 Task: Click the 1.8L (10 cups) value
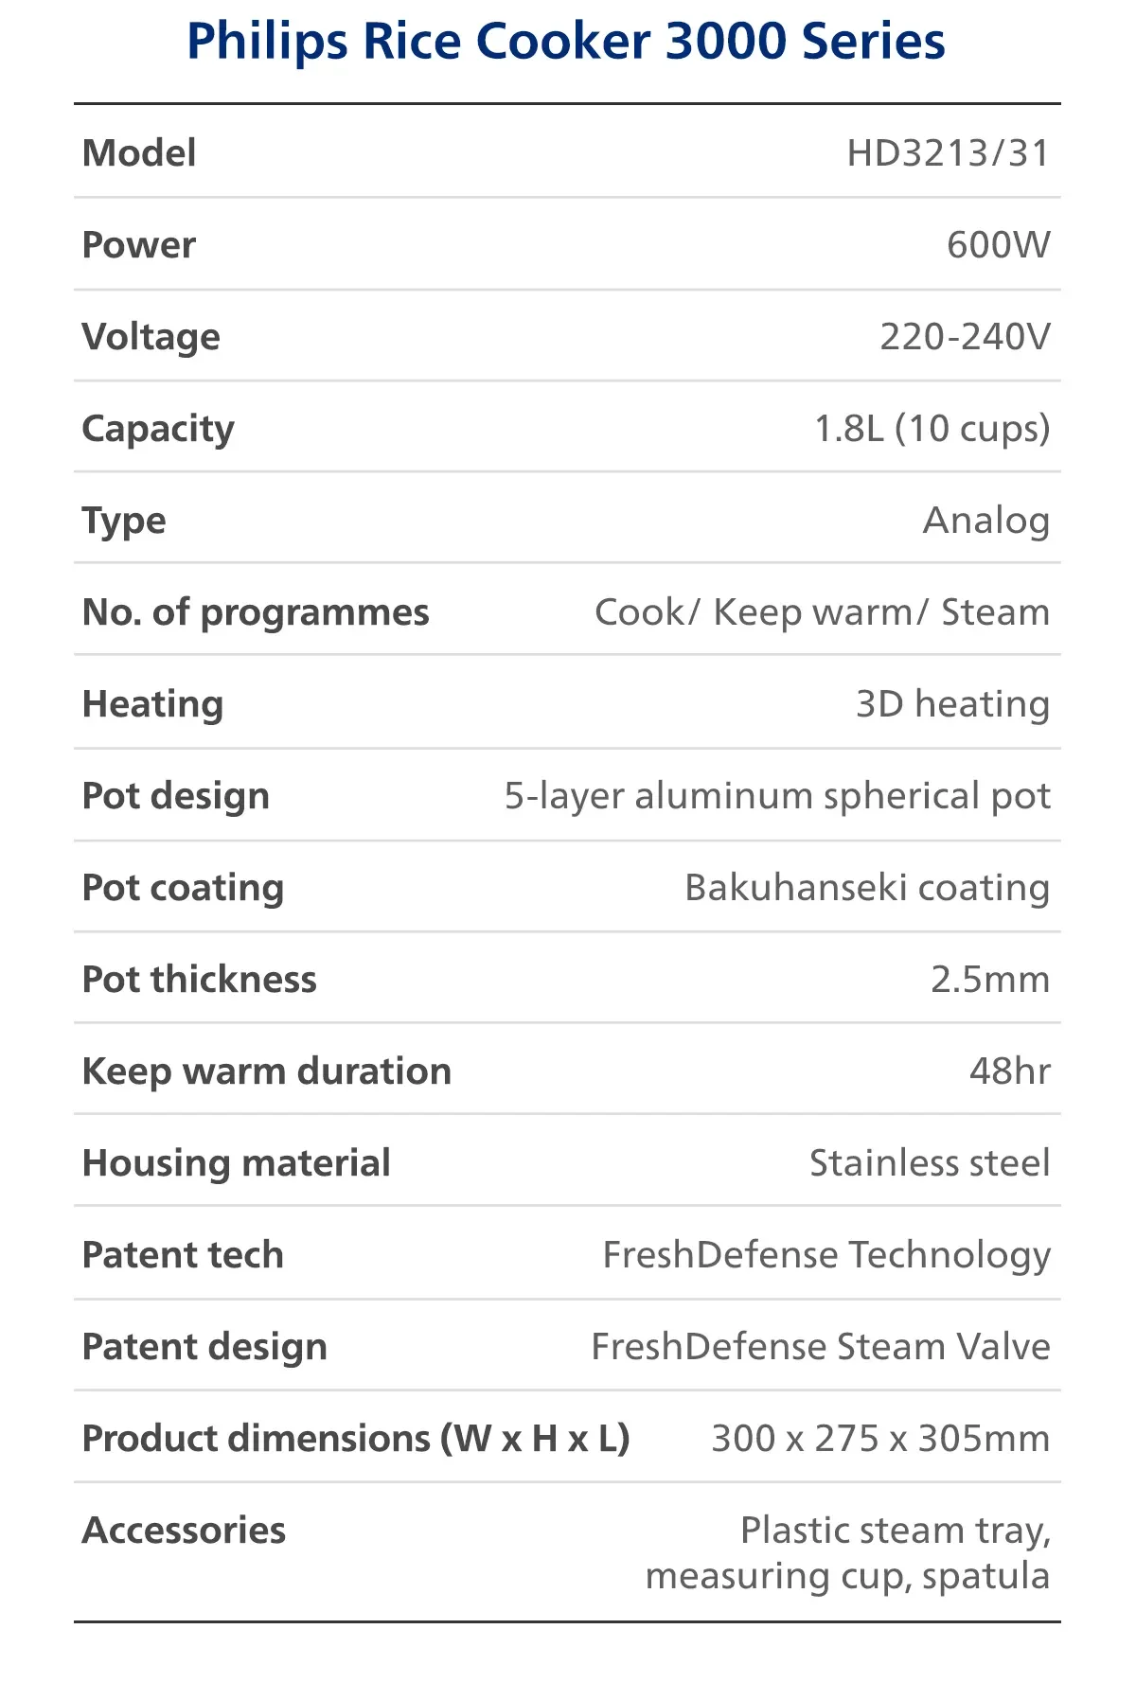932,429
